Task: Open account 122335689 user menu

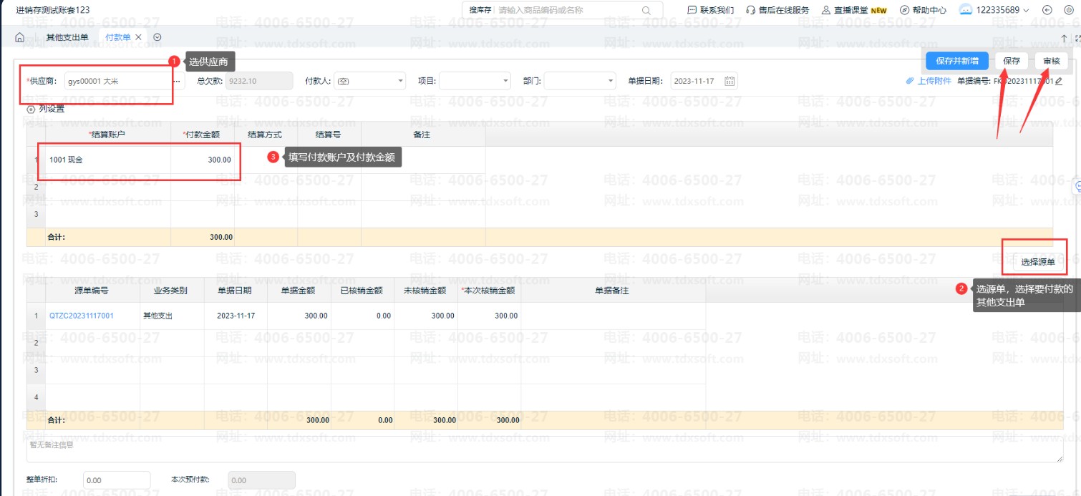Action: click(994, 10)
